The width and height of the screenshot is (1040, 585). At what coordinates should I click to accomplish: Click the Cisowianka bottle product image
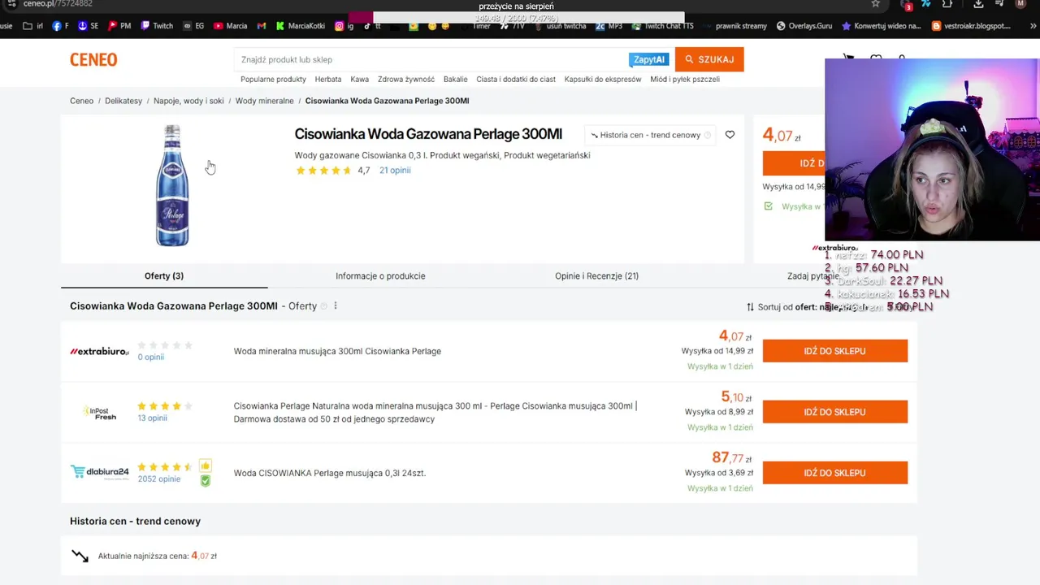[172, 185]
